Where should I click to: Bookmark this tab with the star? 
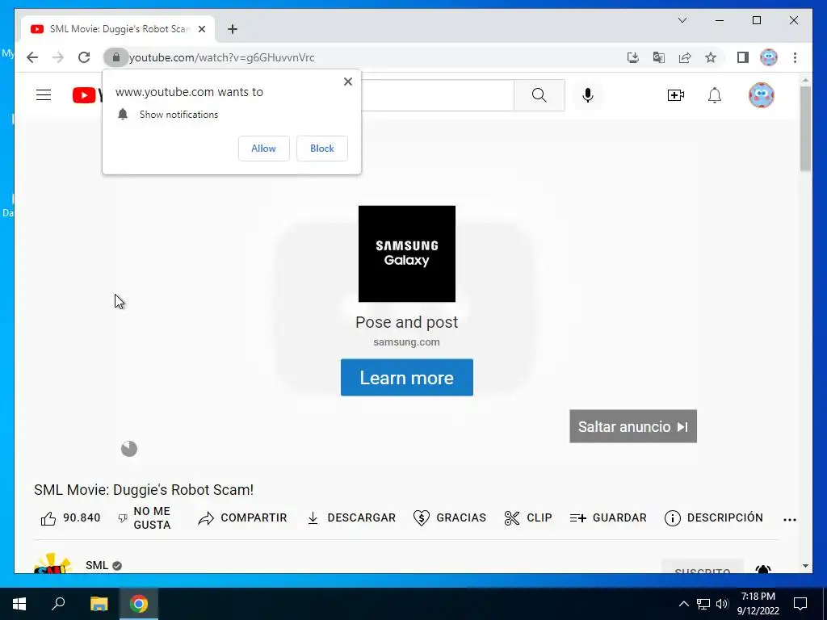pyautogui.click(x=711, y=57)
